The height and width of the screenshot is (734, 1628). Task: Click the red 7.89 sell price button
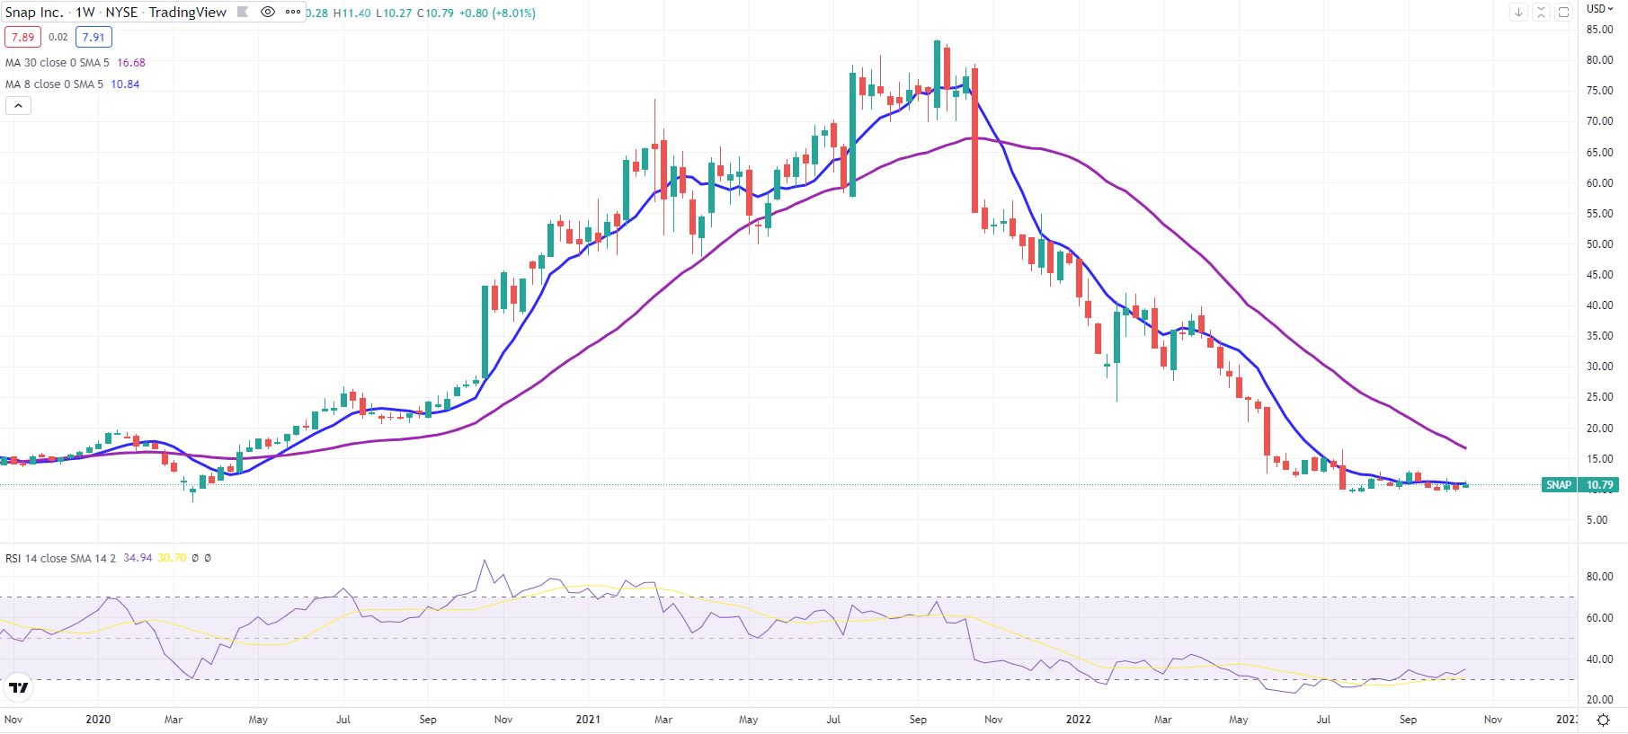click(x=22, y=37)
